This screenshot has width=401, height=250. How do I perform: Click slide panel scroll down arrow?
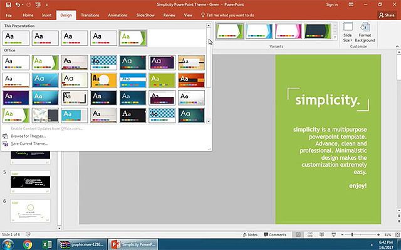point(60,228)
